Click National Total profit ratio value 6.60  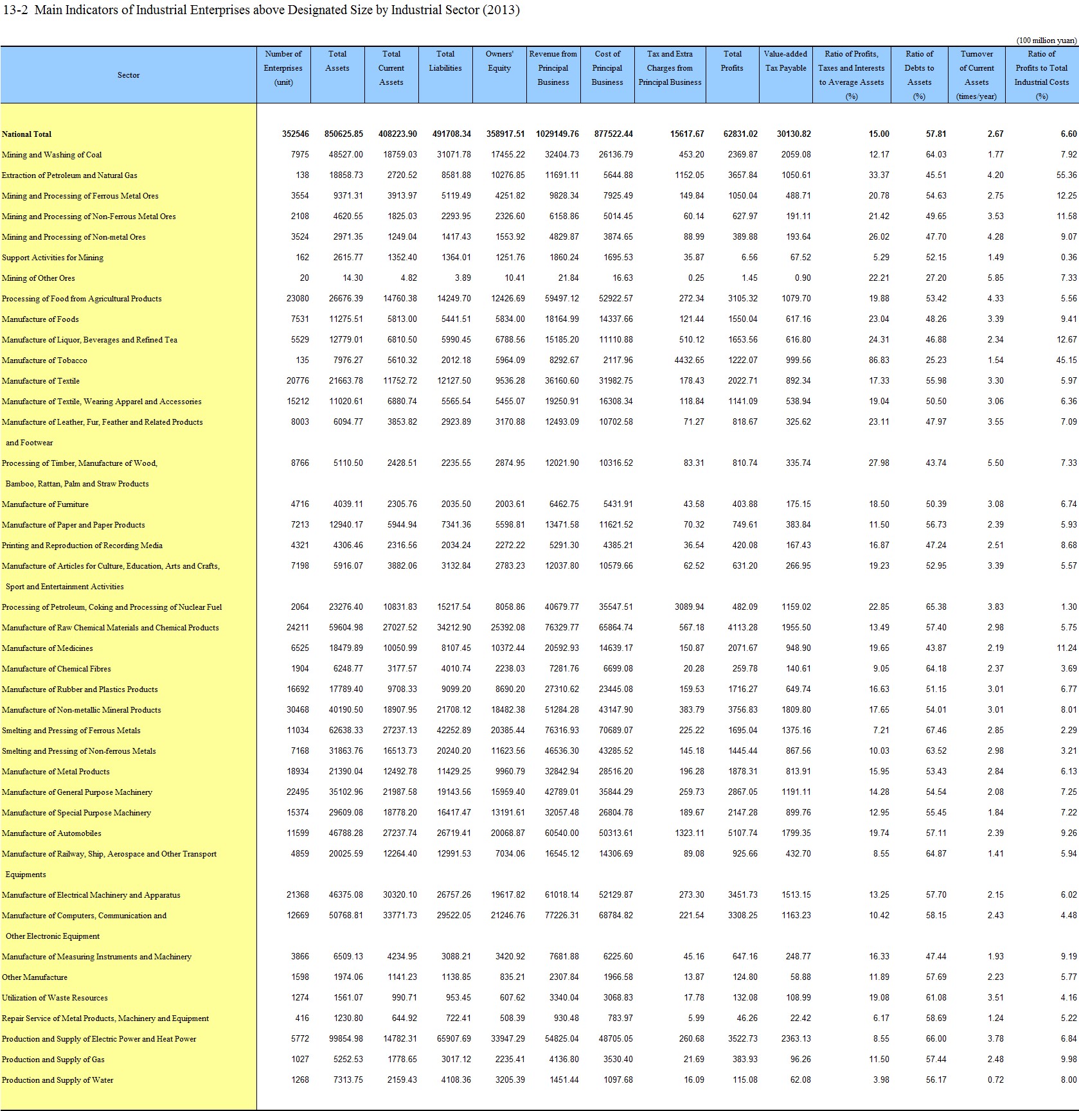click(1069, 134)
